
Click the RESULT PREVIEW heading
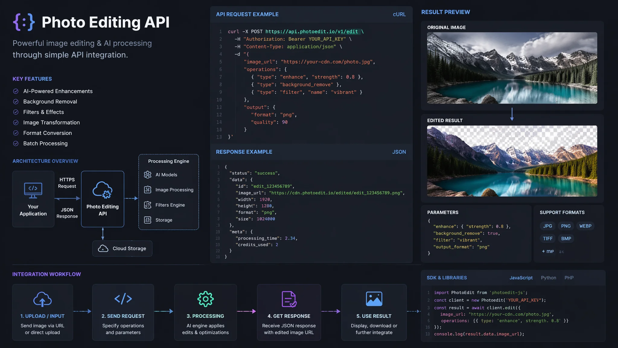pos(445,12)
